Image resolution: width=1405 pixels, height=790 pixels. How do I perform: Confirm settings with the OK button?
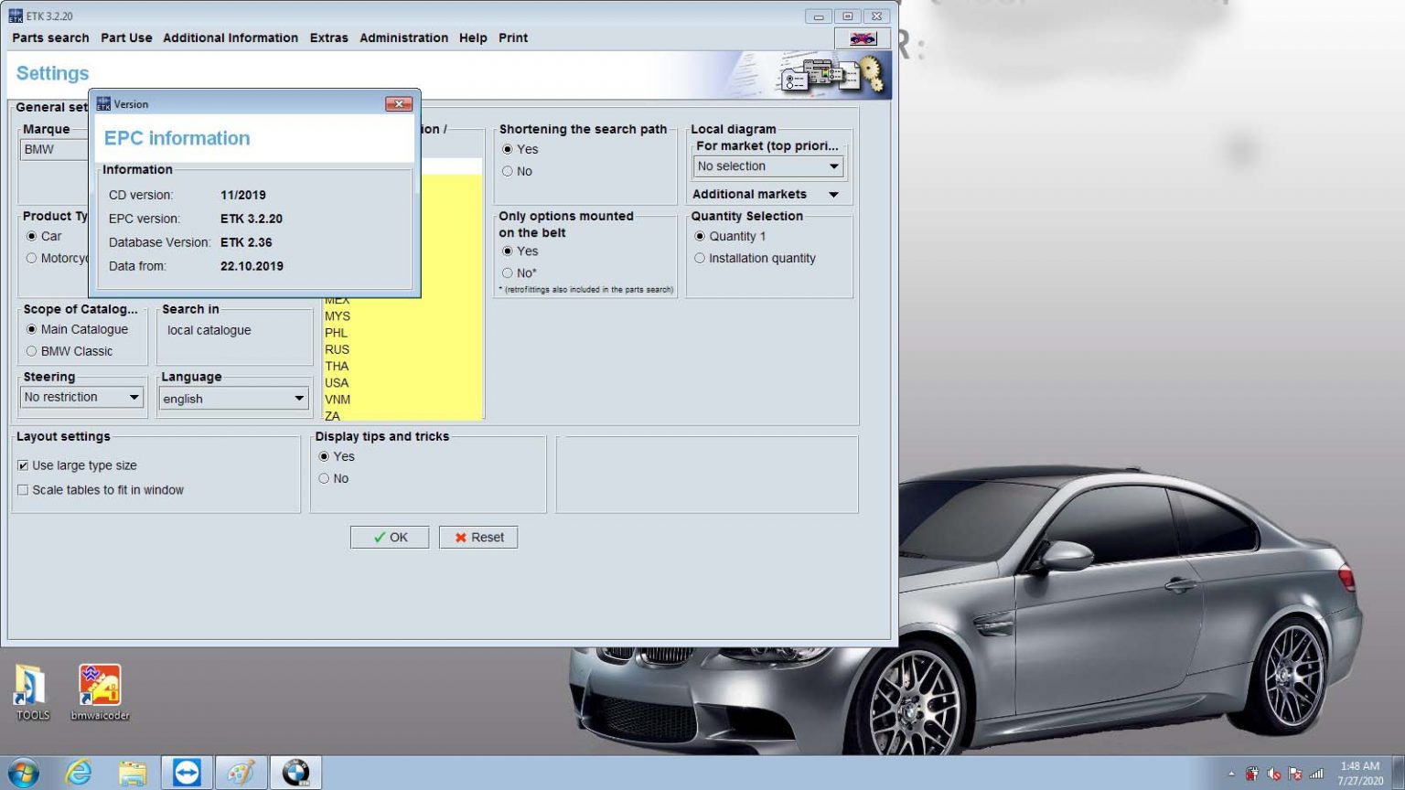[x=389, y=537]
